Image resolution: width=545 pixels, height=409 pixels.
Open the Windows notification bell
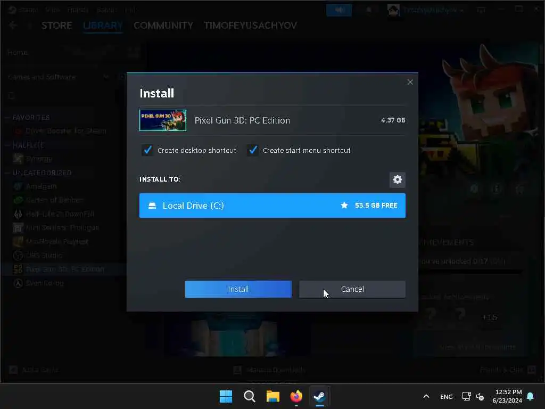531,396
